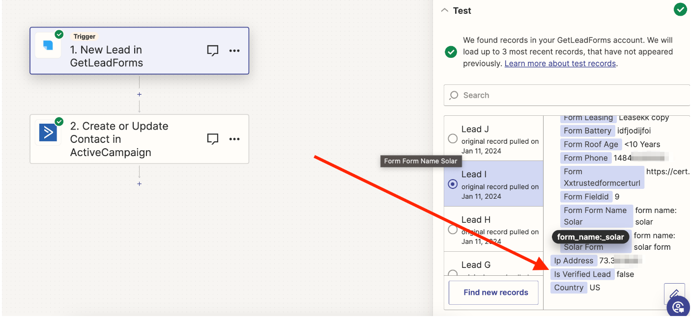Click the Search records field
The image size is (691, 317).
click(541, 95)
